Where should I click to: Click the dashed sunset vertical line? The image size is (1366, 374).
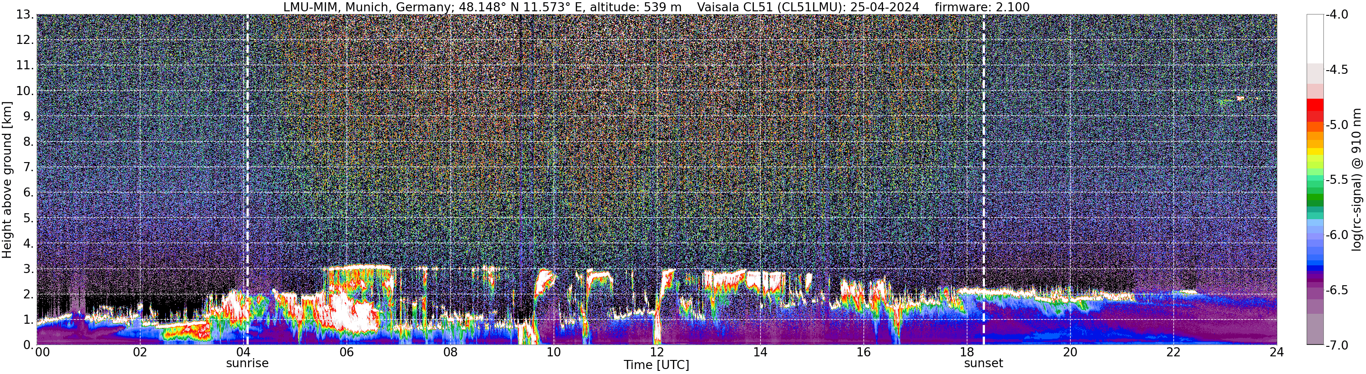[x=984, y=180]
